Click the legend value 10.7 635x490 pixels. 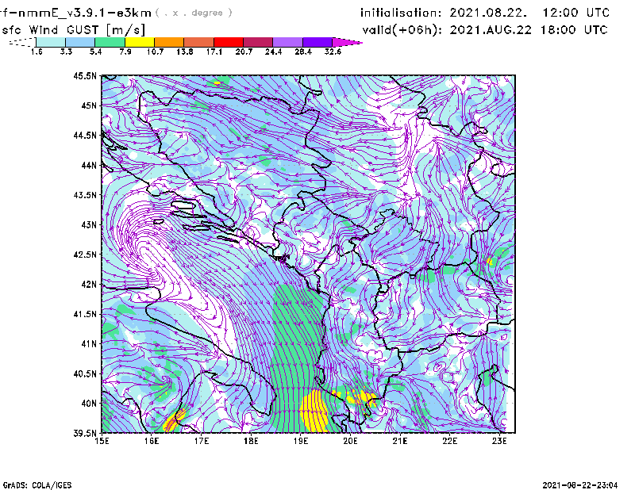(x=155, y=52)
